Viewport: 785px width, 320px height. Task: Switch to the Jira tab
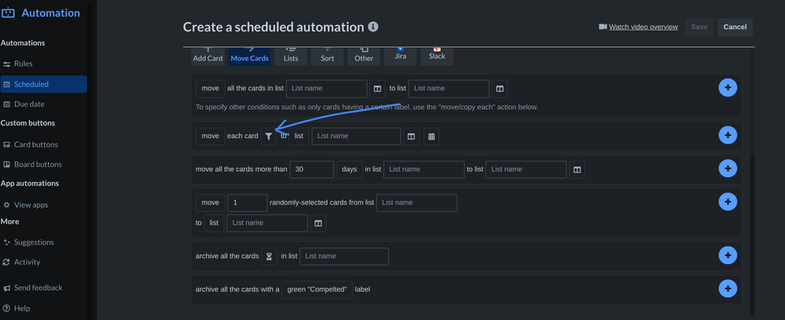(x=401, y=56)
